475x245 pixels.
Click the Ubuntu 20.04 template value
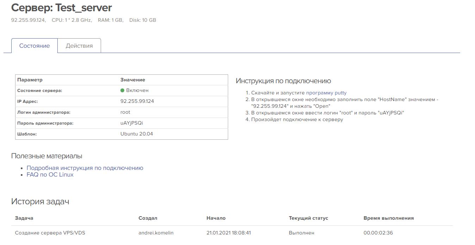(x=137, y=134)
